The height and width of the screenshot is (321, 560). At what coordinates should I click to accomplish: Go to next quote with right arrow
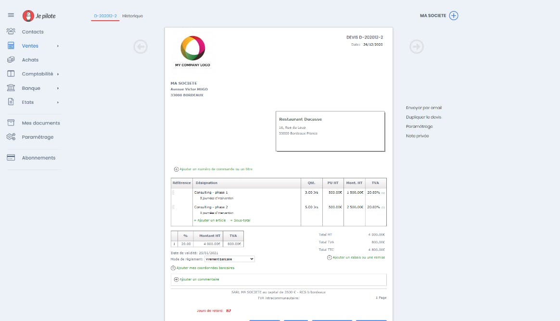point(417,47)
